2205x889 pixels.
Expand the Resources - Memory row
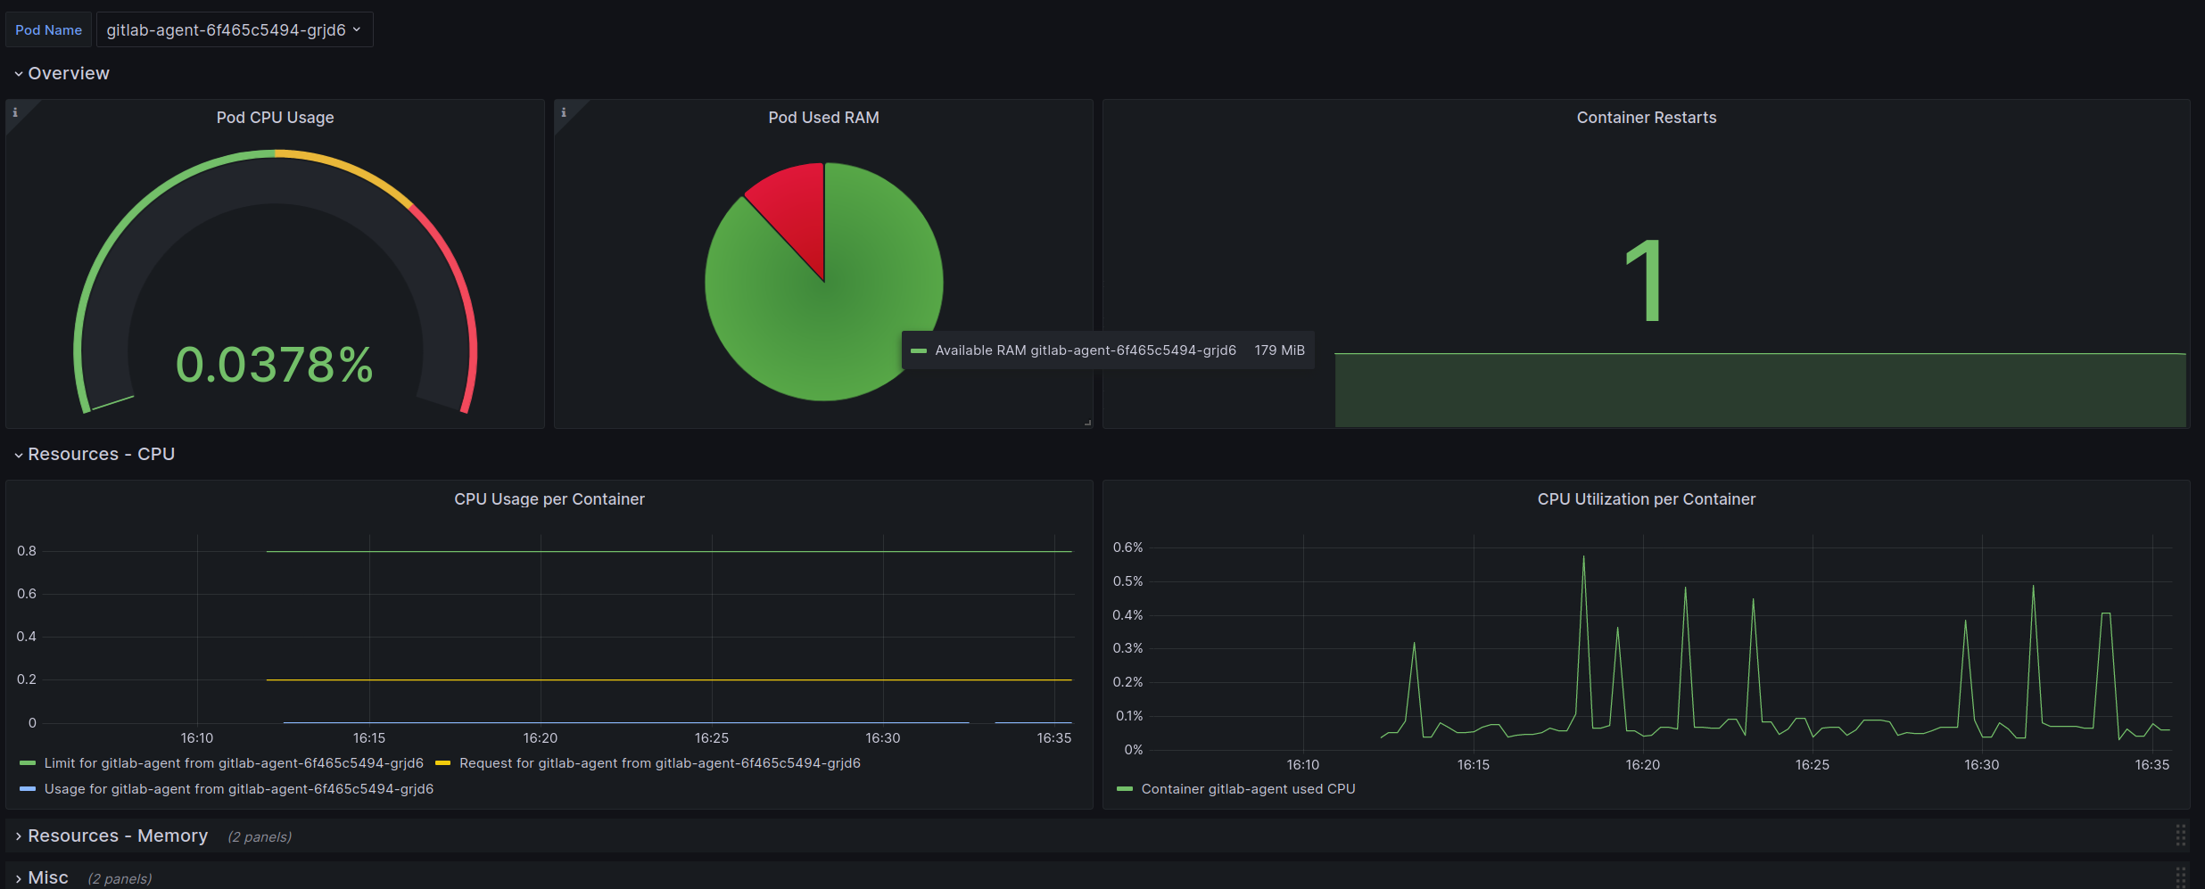117,835
